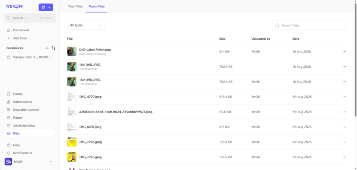Open the All types filter dropdown
Image resolution: width=357 pixels, height=170 pixels.
(x=86, y=25)
